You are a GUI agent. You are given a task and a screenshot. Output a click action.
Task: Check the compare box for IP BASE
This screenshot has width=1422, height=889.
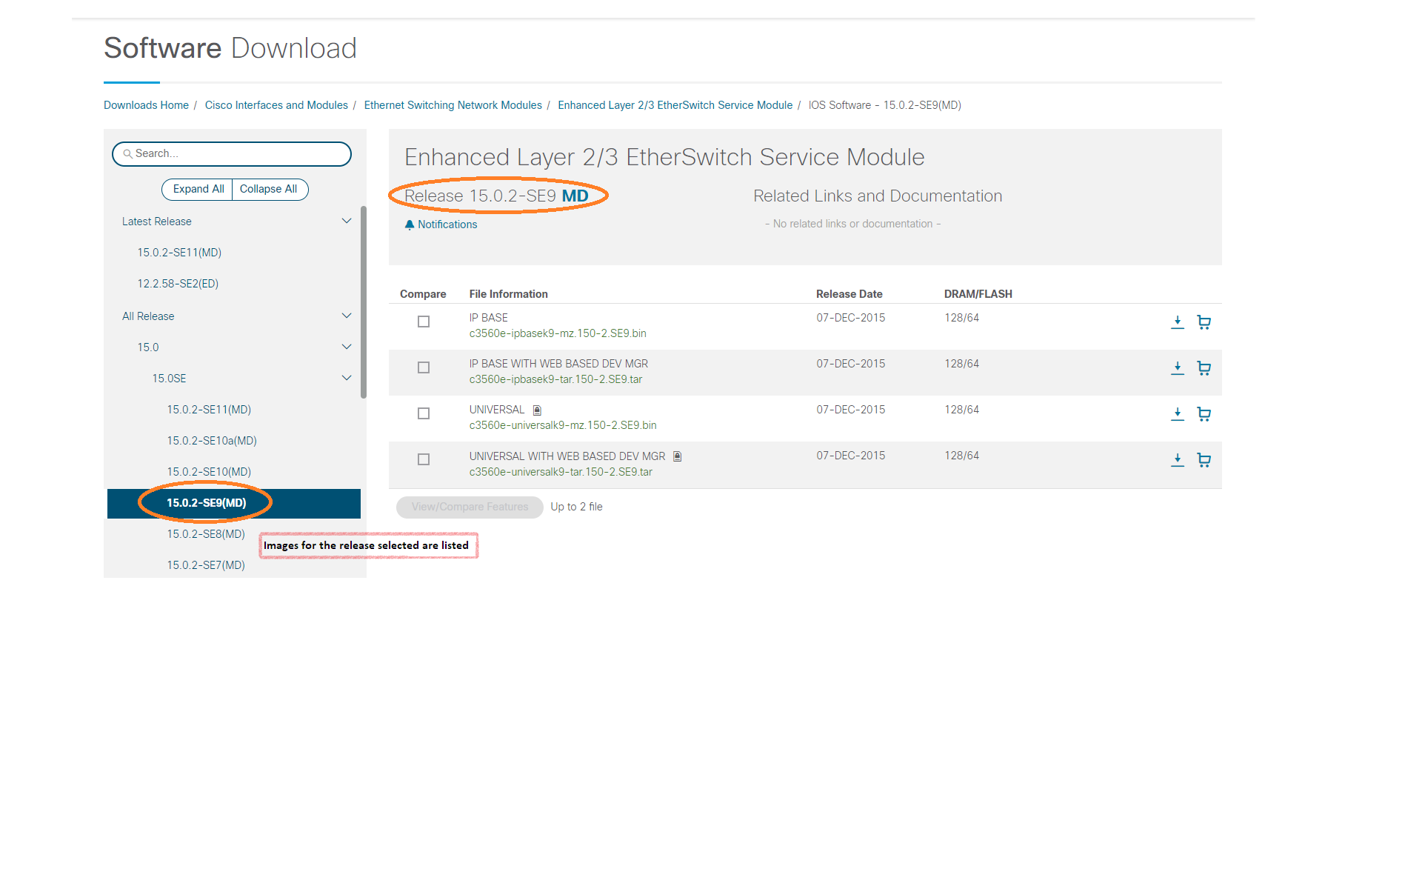click(424, 322)
